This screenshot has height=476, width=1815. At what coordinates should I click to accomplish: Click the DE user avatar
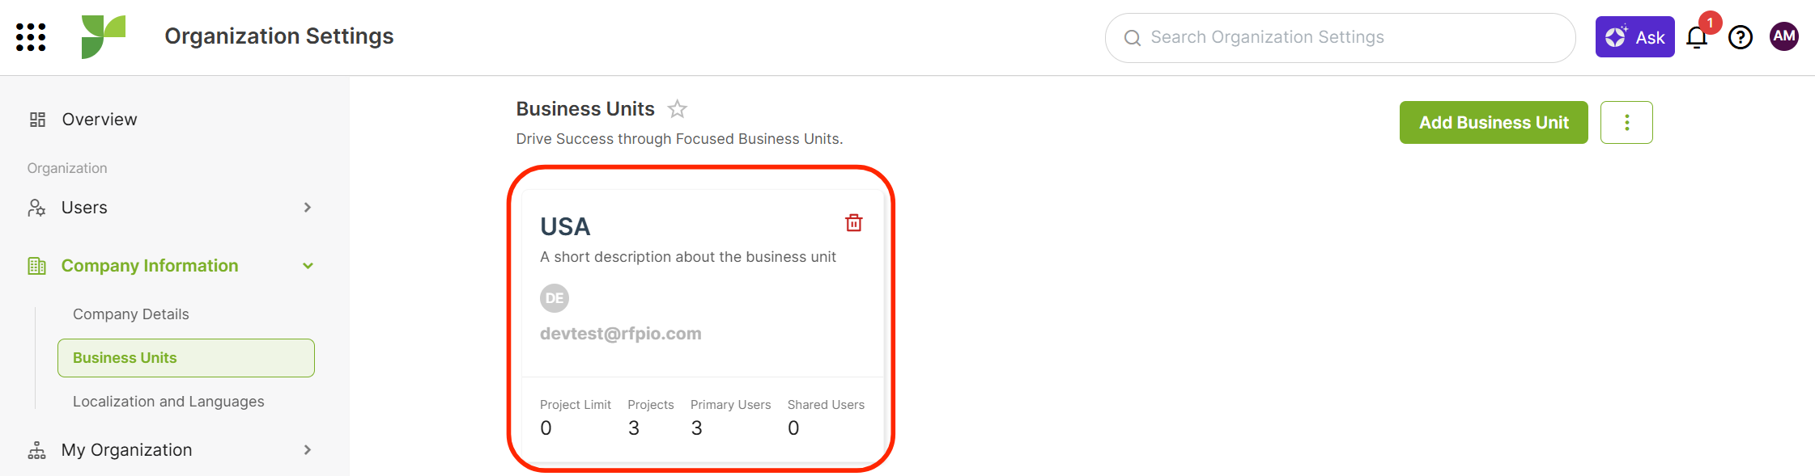tap(555, 298)
